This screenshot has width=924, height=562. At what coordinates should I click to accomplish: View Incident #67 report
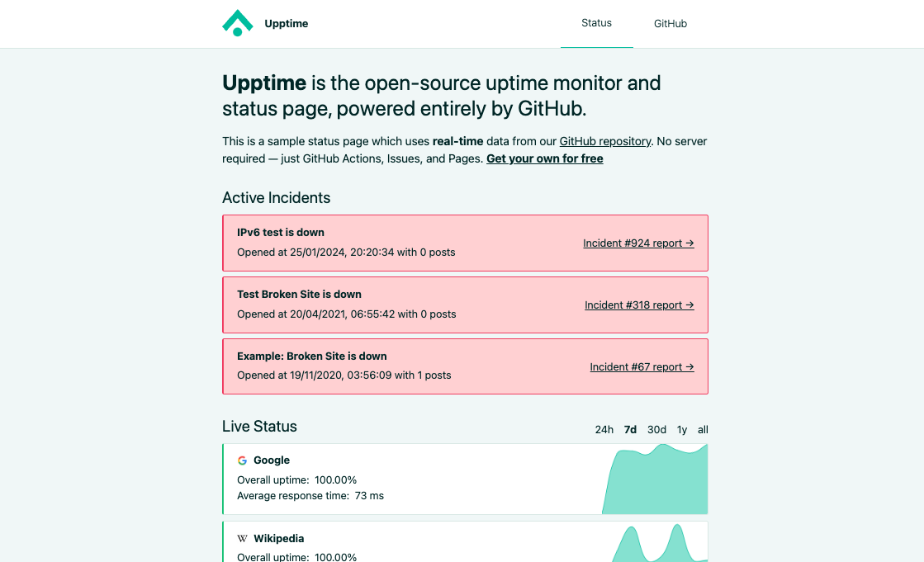click(x=642, y=366)
